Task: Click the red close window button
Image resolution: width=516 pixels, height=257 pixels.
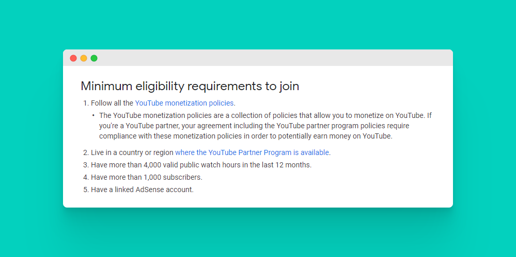Action: click(73, 58)
